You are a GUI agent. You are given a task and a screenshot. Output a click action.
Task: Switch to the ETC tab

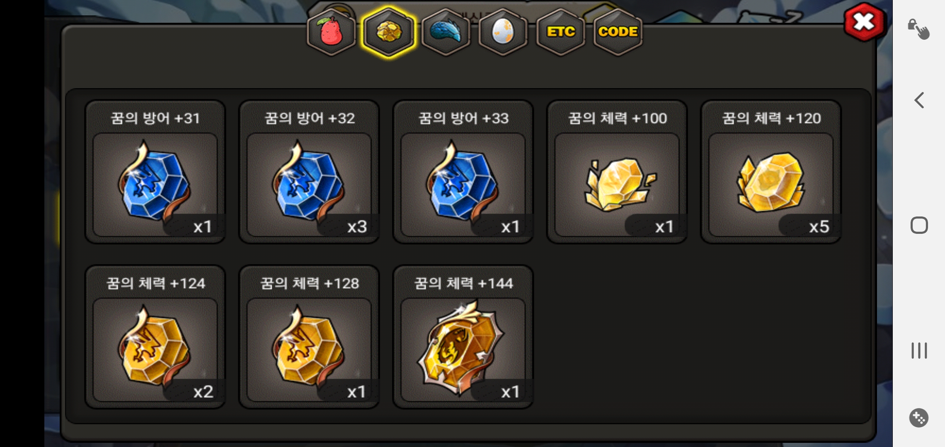tap(560, 32)
